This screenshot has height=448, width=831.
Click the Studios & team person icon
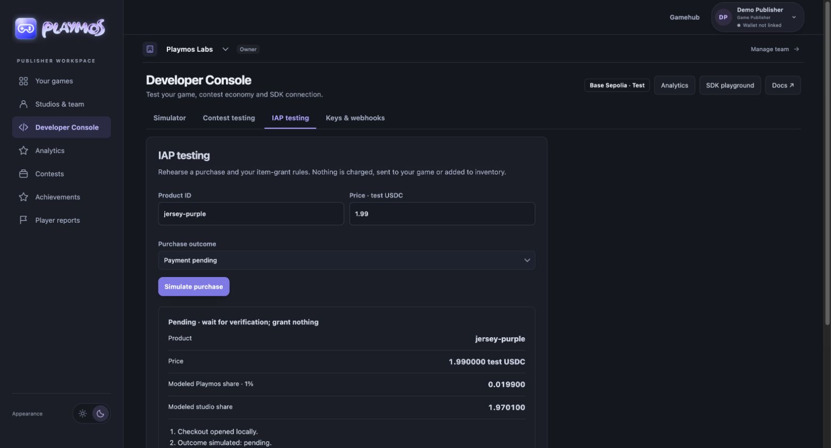click(x=23, y=104)
